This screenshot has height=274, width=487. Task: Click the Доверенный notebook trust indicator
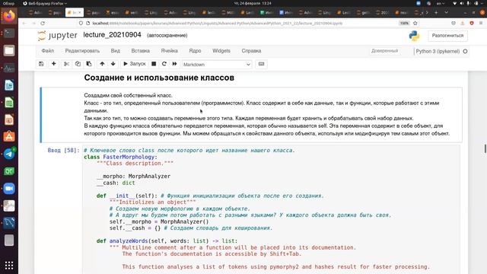tap(384, 51)
